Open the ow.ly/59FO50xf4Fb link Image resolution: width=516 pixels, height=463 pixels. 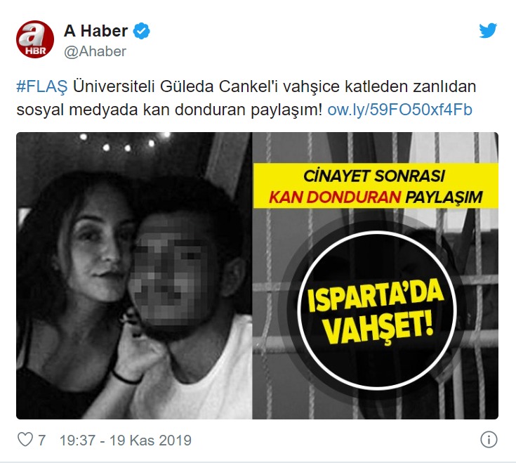(400, 110)
